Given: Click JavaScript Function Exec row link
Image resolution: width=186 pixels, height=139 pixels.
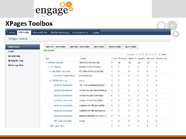Looking at the screenshot, I should [x=64, y=76].
